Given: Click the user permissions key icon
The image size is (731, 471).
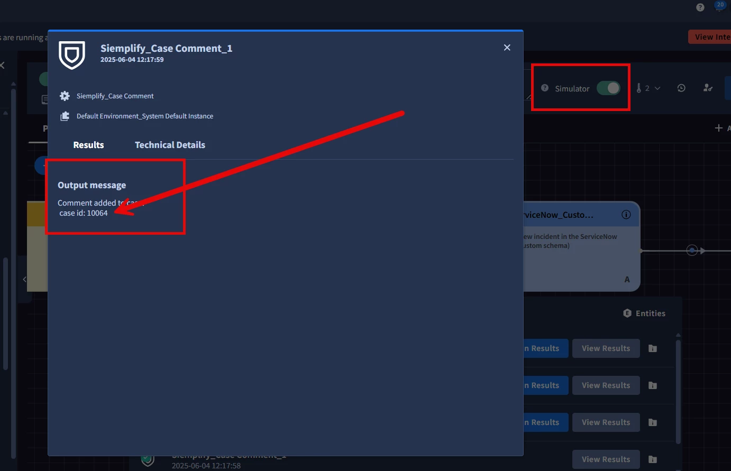Looking at the screenshot, I should (708, 88).
